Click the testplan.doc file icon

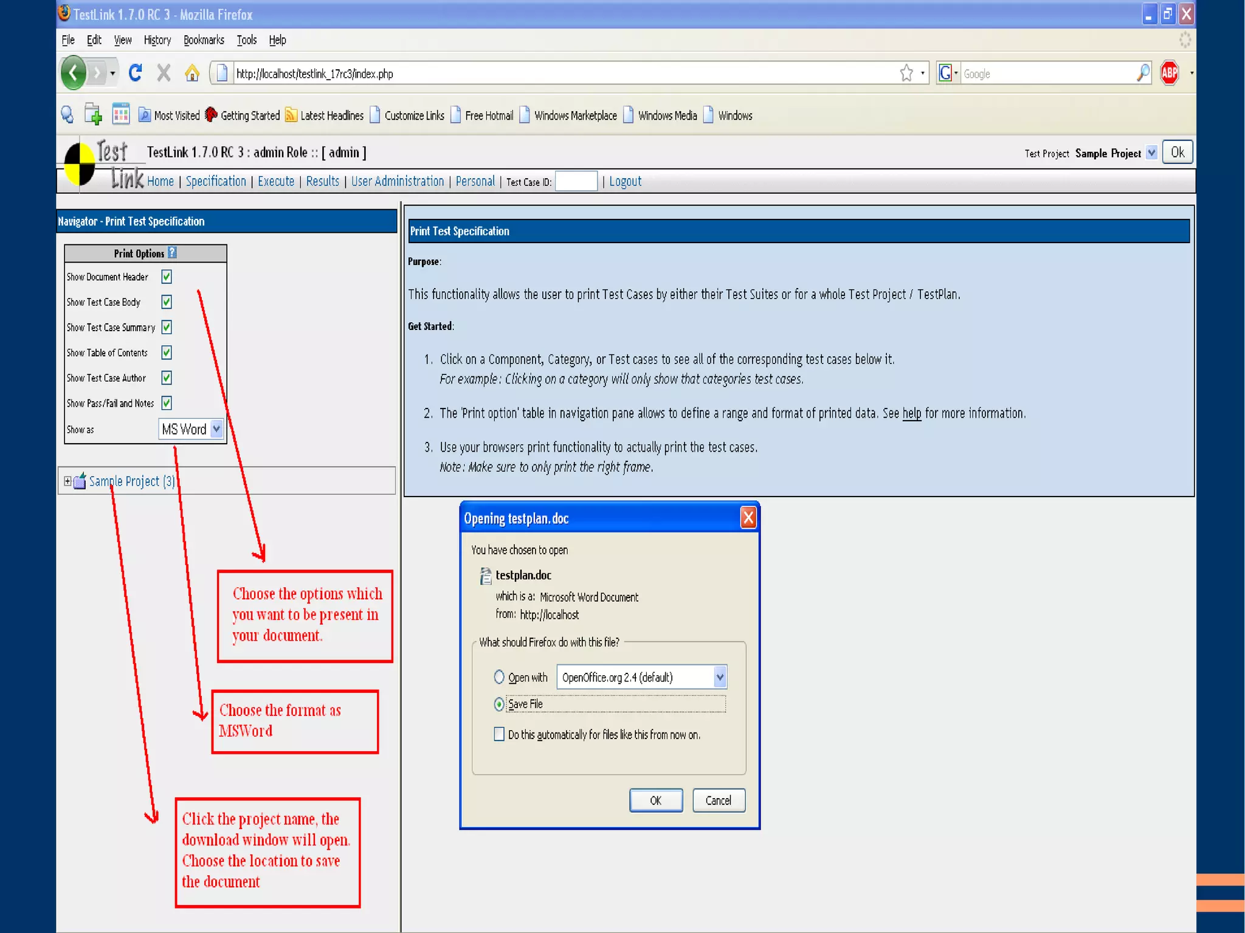[x=485, y=576]
